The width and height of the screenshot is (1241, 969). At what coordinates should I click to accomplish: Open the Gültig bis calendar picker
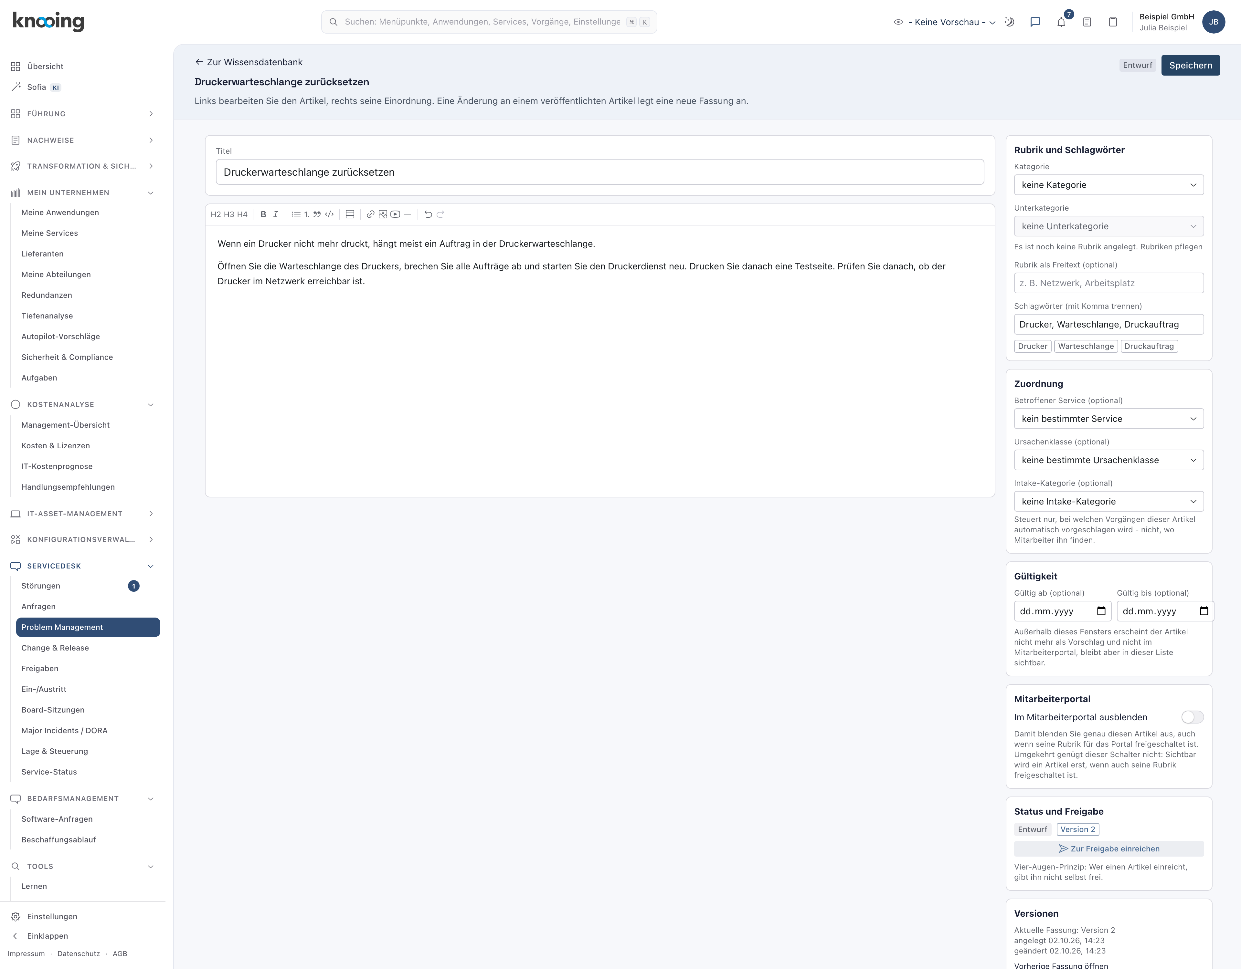(x=1204, y=611)
